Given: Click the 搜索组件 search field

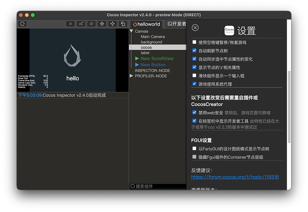Looking at the screenshot, I should [158, 186].
